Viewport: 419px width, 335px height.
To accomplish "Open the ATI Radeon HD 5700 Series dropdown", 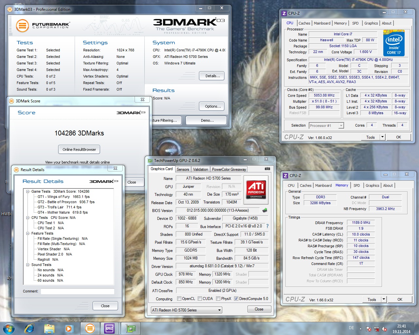I will (186, 310).
